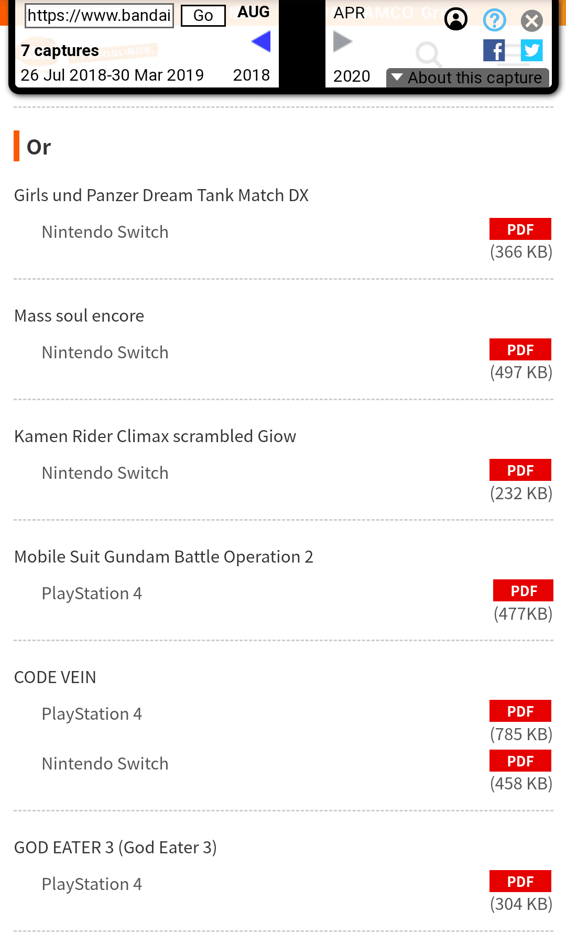The height and width of the screenshot is (934, 566).
Task: Share this capture on Twitter
Action: (531, 50)
